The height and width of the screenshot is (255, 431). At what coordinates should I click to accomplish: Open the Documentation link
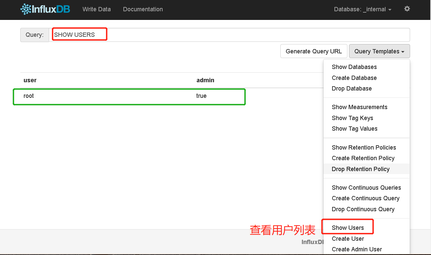143,9
